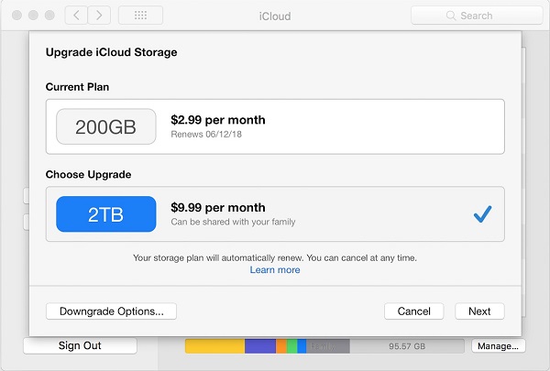
Task: Click the $2.99 per month text
Action: coord(218,120)
